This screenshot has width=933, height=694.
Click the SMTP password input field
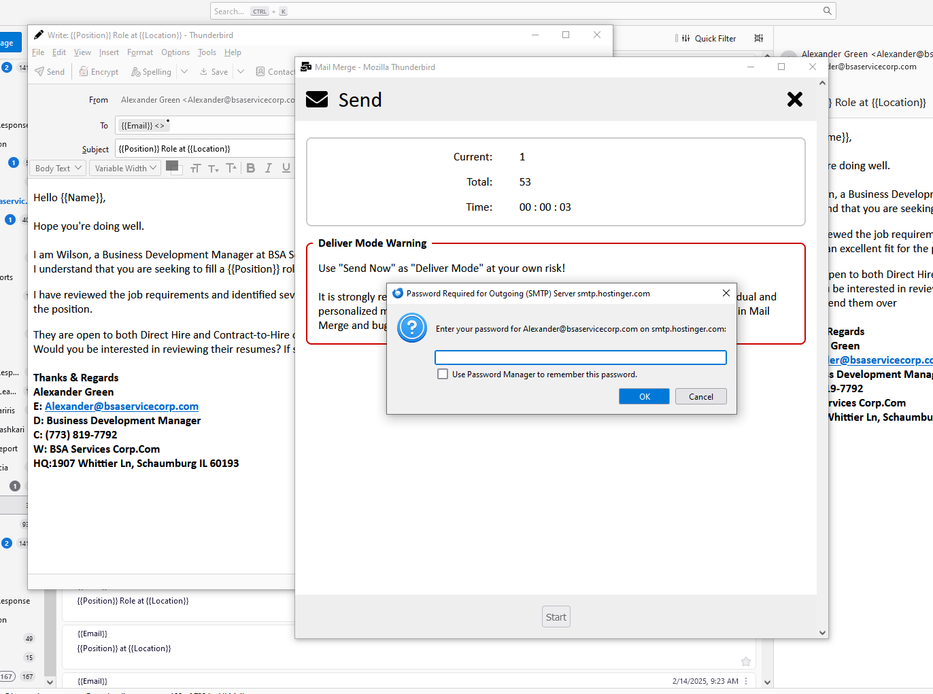coord(580,358)
